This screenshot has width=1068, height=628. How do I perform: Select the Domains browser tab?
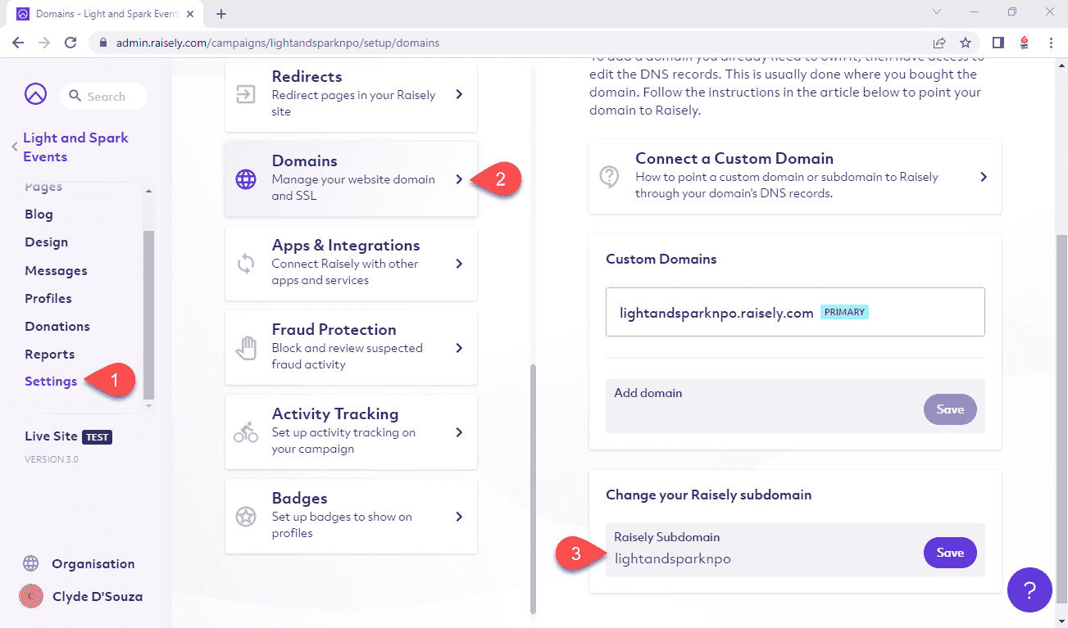107,14
